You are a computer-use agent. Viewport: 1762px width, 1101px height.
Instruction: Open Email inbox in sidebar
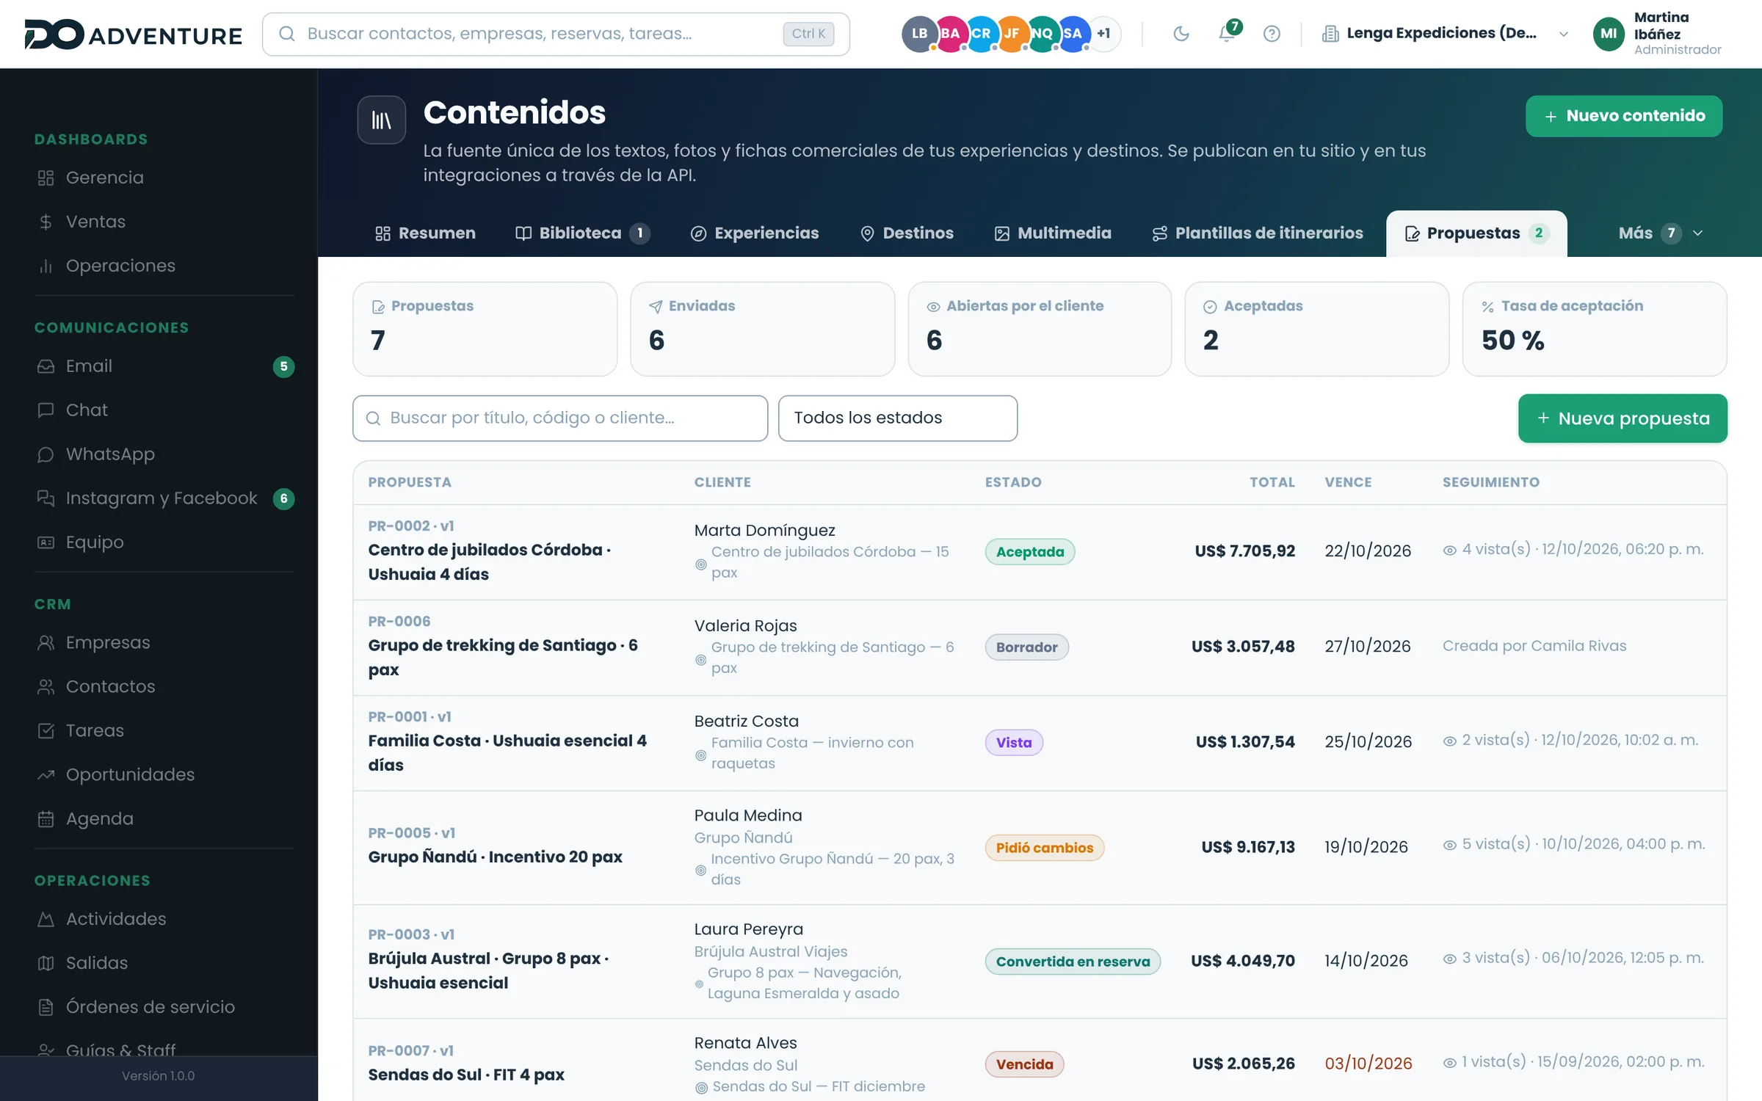click(164, 366)
